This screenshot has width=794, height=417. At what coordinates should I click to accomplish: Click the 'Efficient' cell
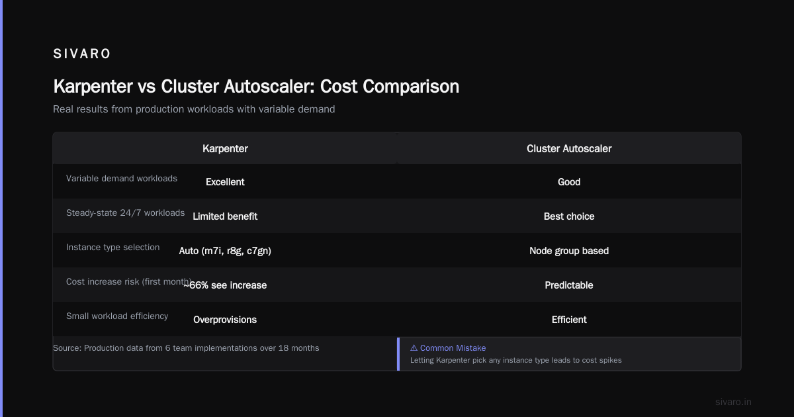tap(569, 320)
